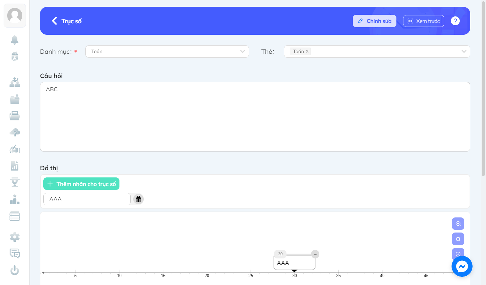Click the Xem trước preview button
Viewport: 486px width, 285px height.
[424, 21]
